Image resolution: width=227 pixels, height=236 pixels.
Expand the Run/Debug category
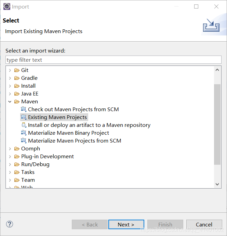coord(10,164)
